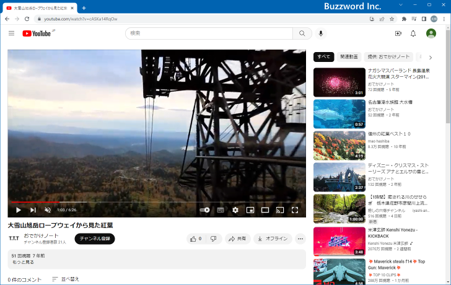Open the more actions ellipsis menu

click(x=300, y=239)
